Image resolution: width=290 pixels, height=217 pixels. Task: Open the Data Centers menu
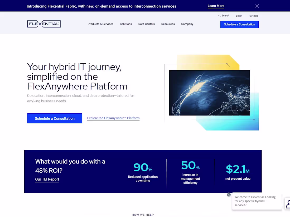[147, 24]
